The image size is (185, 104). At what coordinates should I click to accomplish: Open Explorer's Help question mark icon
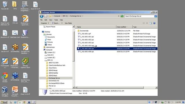[154, 23]
